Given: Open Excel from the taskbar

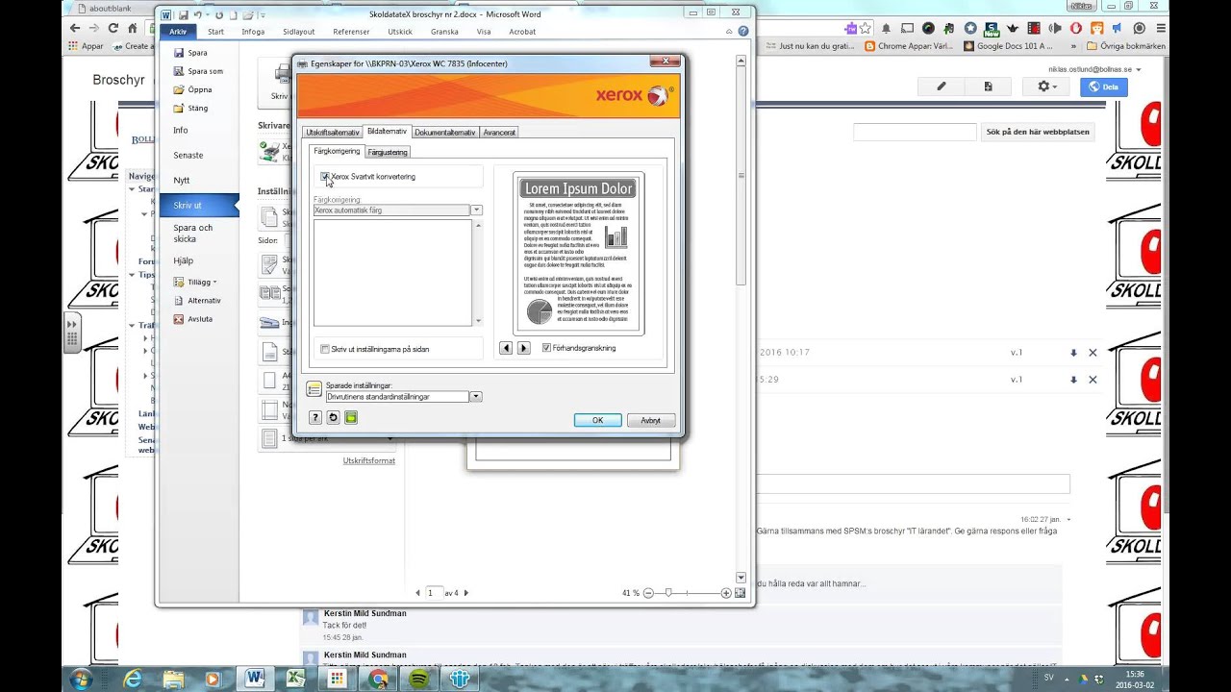Looking at the screenshot, I should coord(295,679).
